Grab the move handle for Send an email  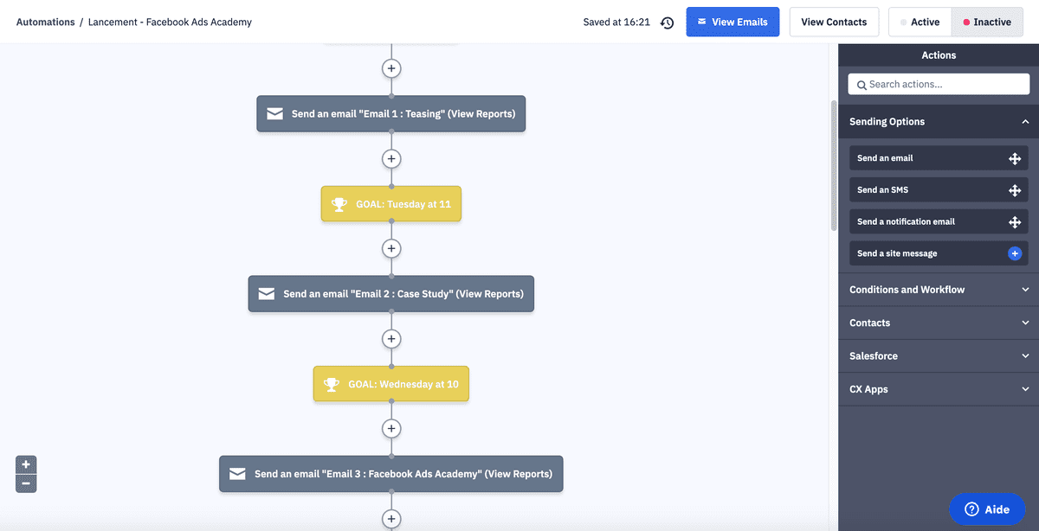tap(1015, 158)
